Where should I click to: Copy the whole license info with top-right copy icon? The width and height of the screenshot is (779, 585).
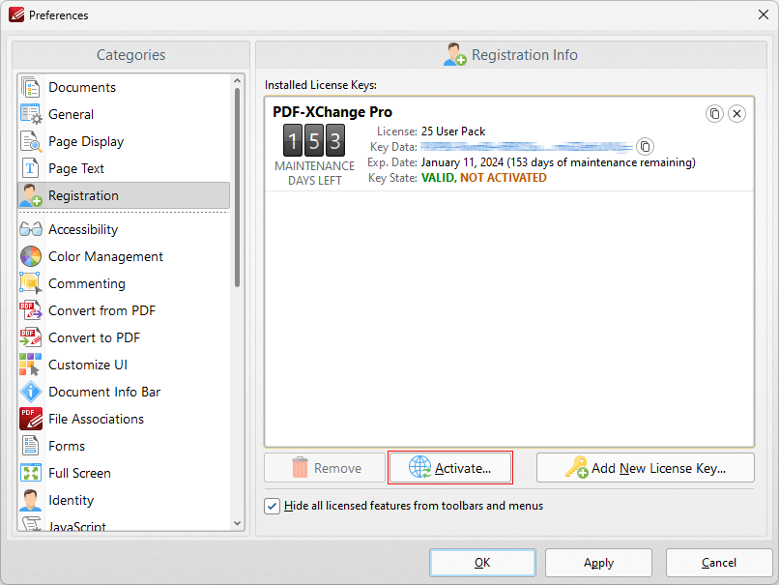(714, 114)
